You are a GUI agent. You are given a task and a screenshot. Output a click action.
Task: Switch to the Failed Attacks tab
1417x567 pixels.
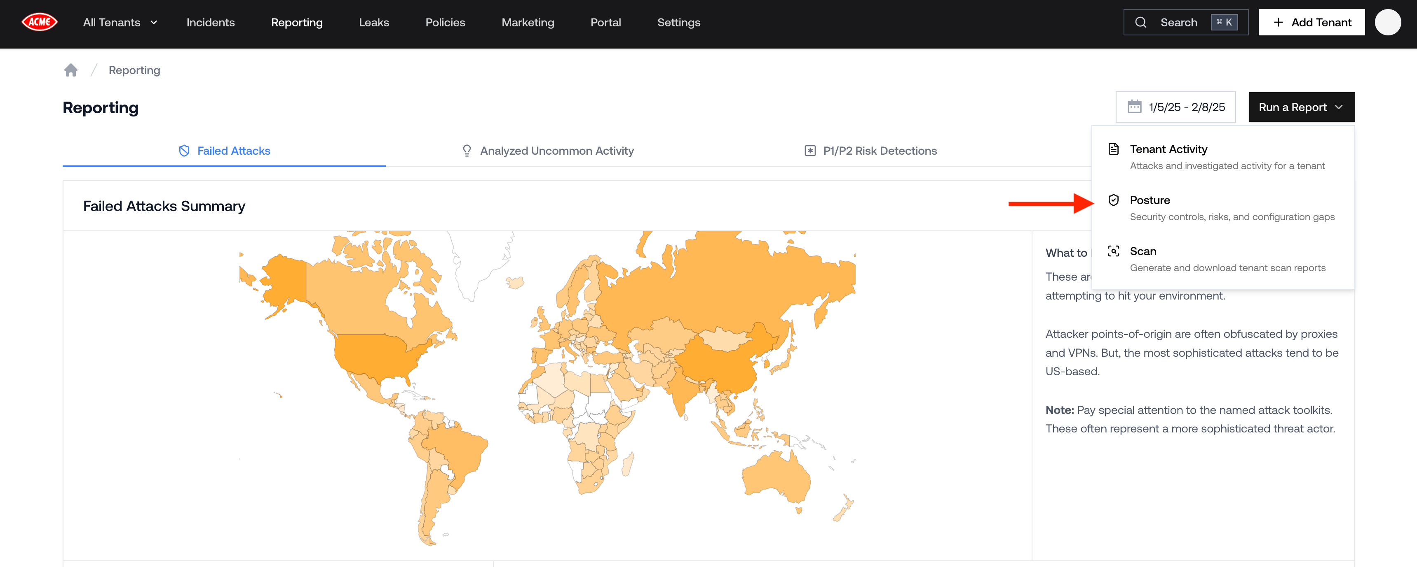(x=225, y=151)
